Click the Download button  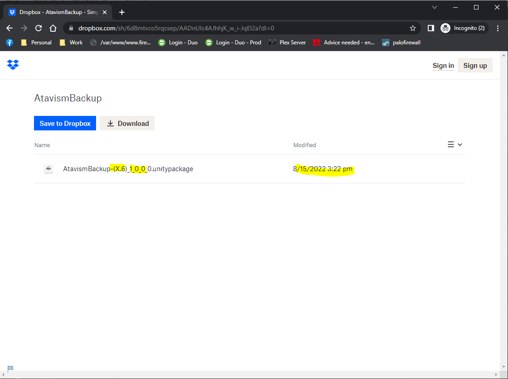tap(127, 123)
